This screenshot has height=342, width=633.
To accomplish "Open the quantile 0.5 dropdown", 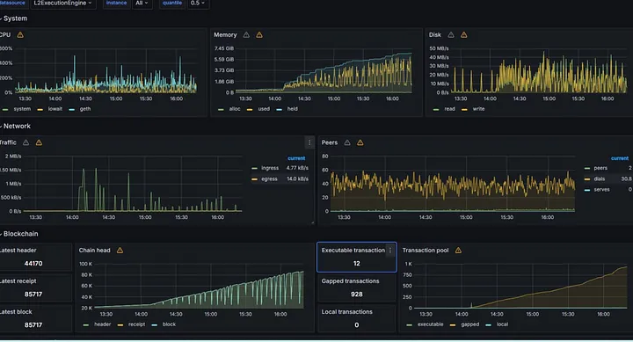I will pos(198,4).
